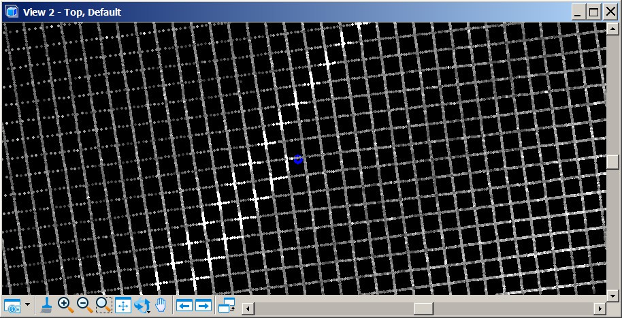This screenshot has width=622, height=318.
Task: Choose the Rotate View tool
Action: point(142,306)
